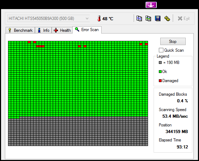199x161 pixels.
Task: Switch to the Health tab
Action: pyautogui.click(x=62, y=30)
